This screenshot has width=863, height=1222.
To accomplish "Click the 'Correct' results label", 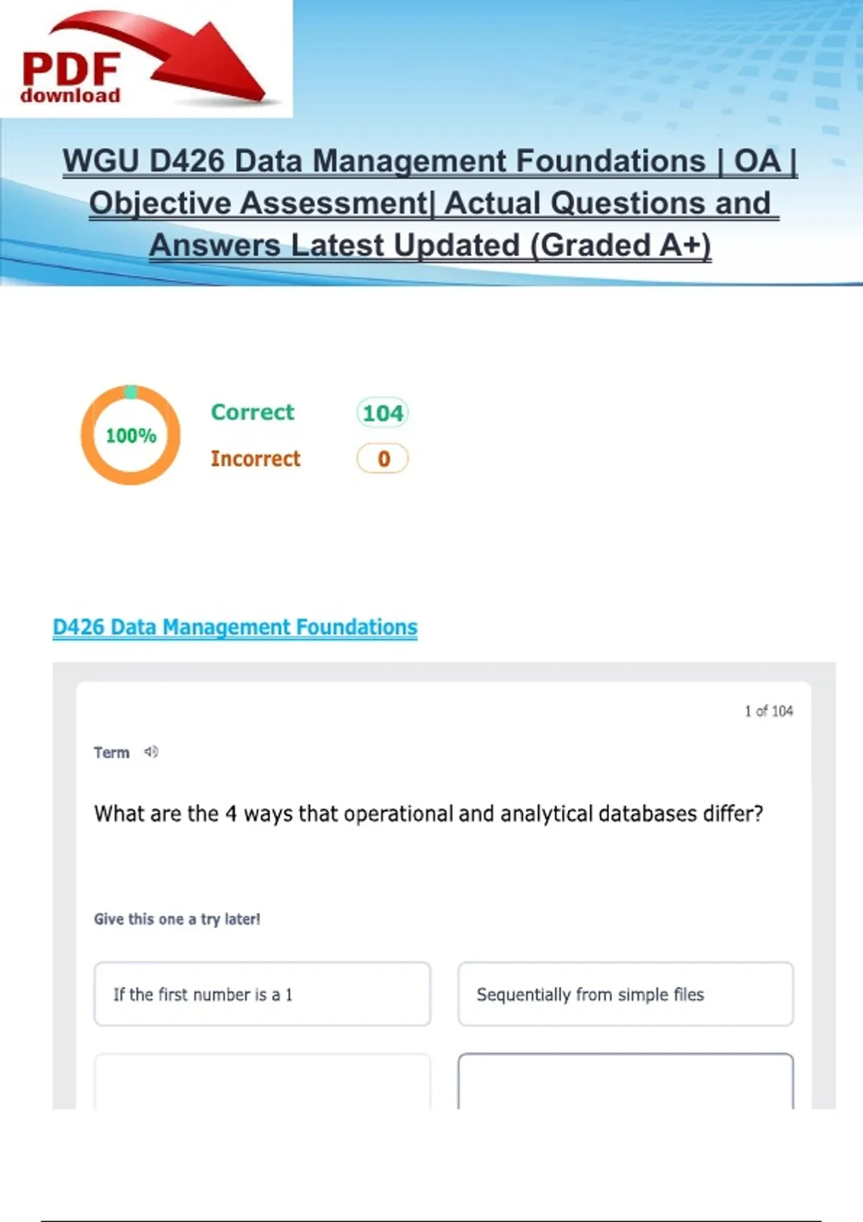I will pos(252,412).
